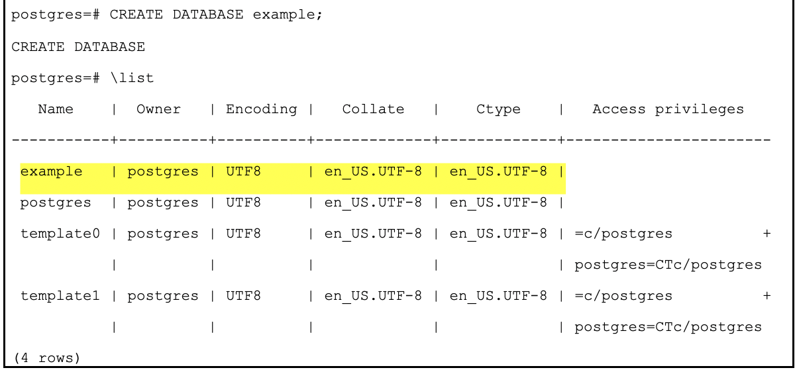This screenshot has height=372, width=795.
Task: Click the Access privileges column header
Action: (x=668, y=109)
